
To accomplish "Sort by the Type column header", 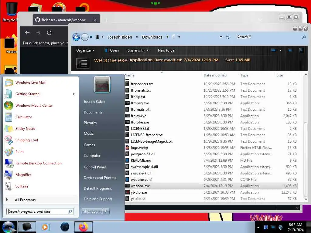I will tap(244, 75).
